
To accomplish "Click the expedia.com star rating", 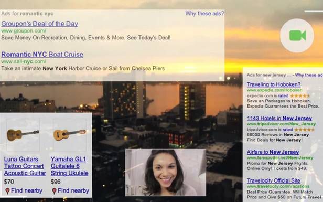I will (300, 96).
